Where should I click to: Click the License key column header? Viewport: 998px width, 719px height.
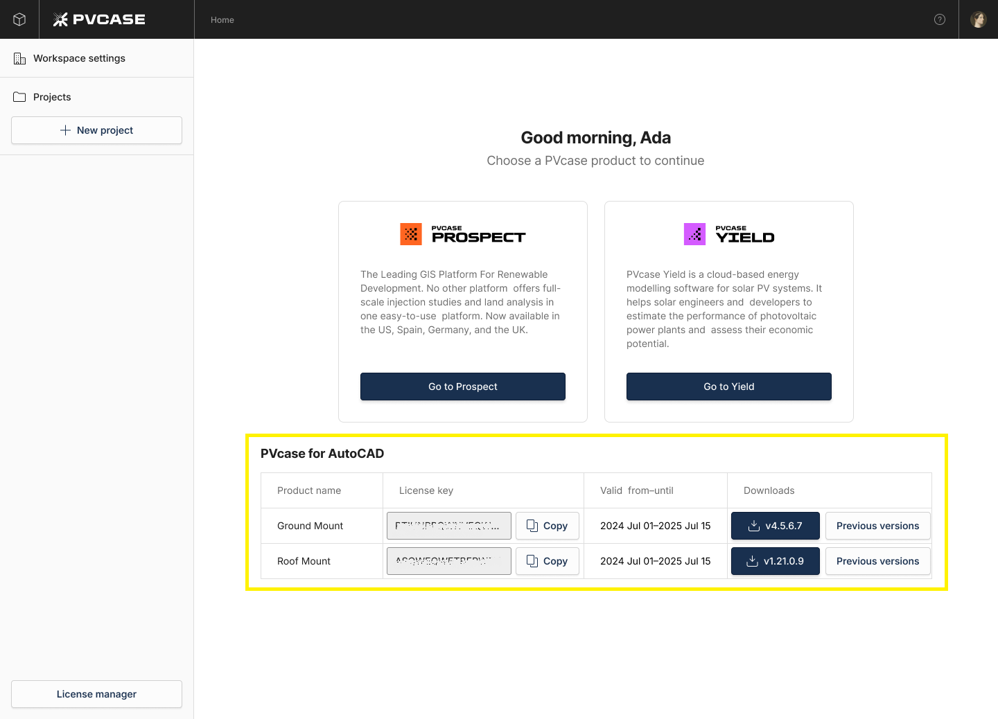tap(426, 490)
